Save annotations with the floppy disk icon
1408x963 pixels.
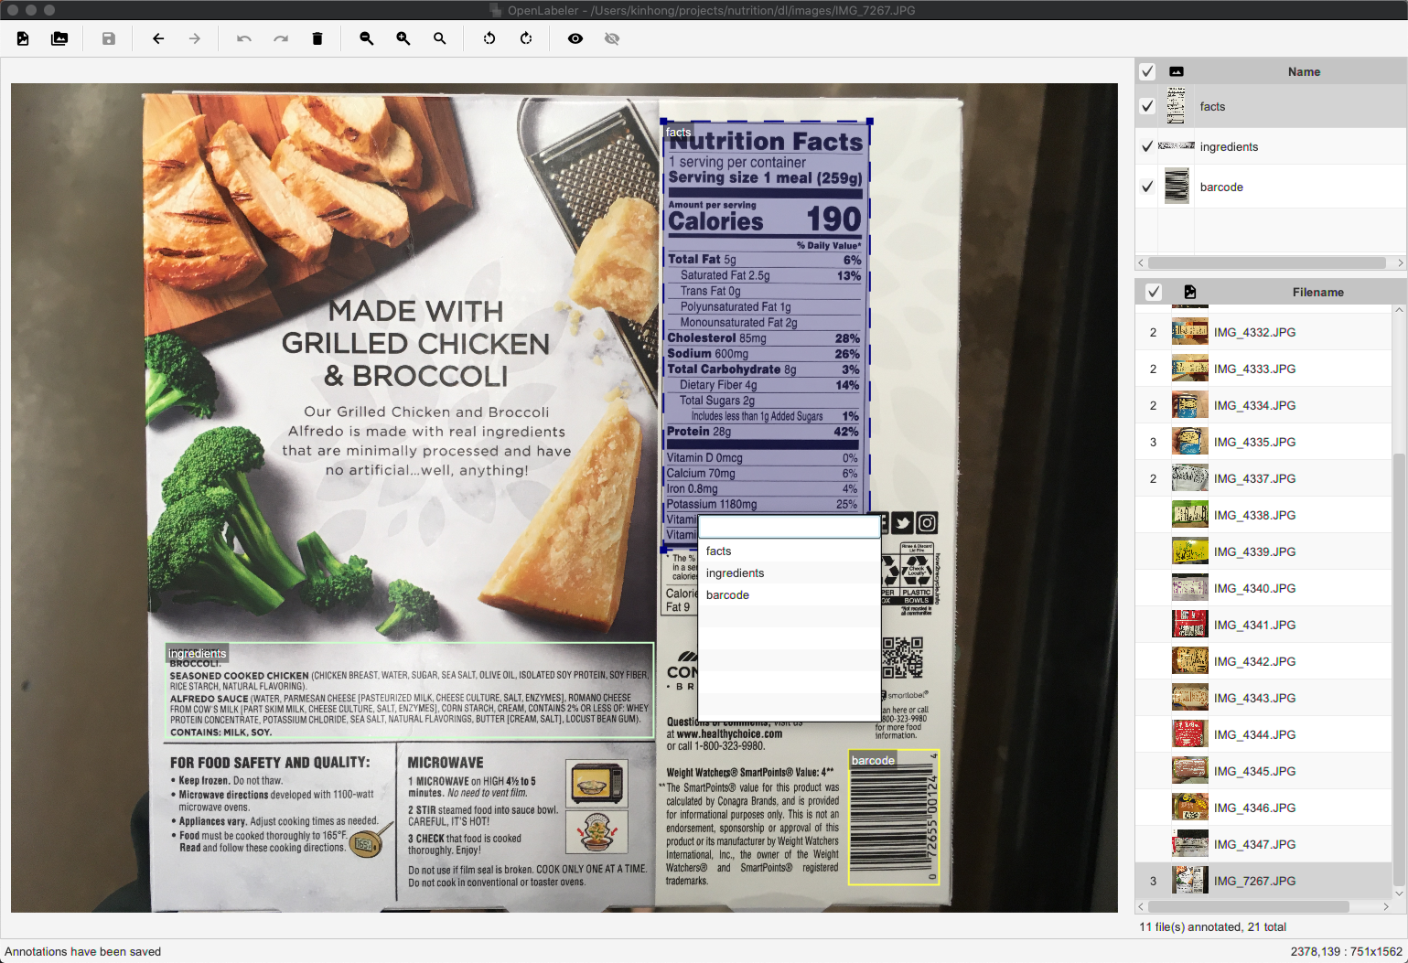point(109,38)
